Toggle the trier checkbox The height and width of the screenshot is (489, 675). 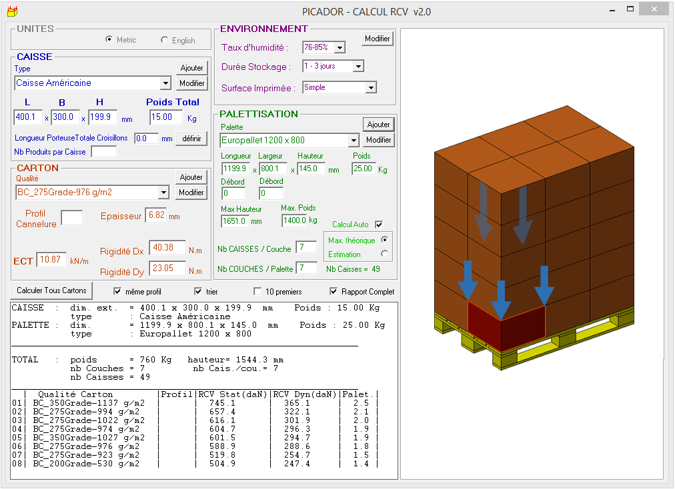point(198,292)
